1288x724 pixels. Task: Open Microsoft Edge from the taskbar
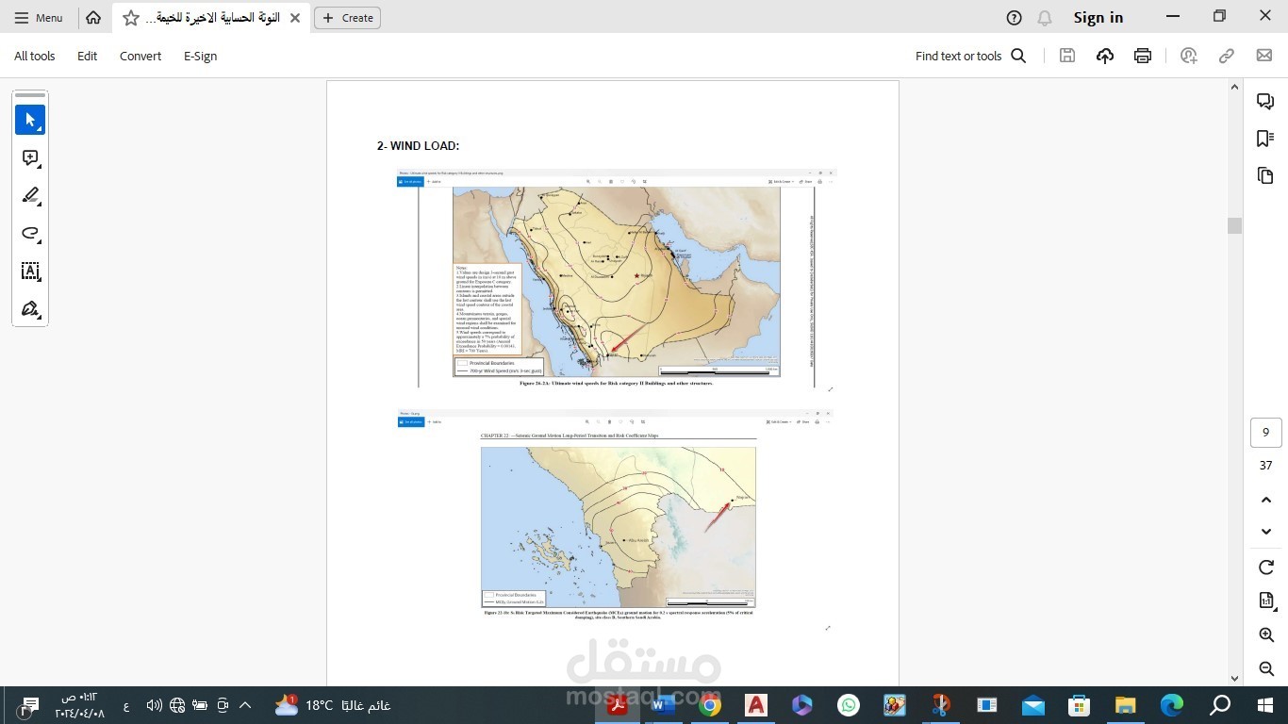[1172, 705]
